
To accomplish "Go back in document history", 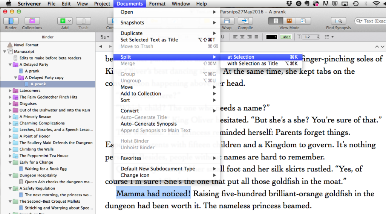I will point(101,46).
